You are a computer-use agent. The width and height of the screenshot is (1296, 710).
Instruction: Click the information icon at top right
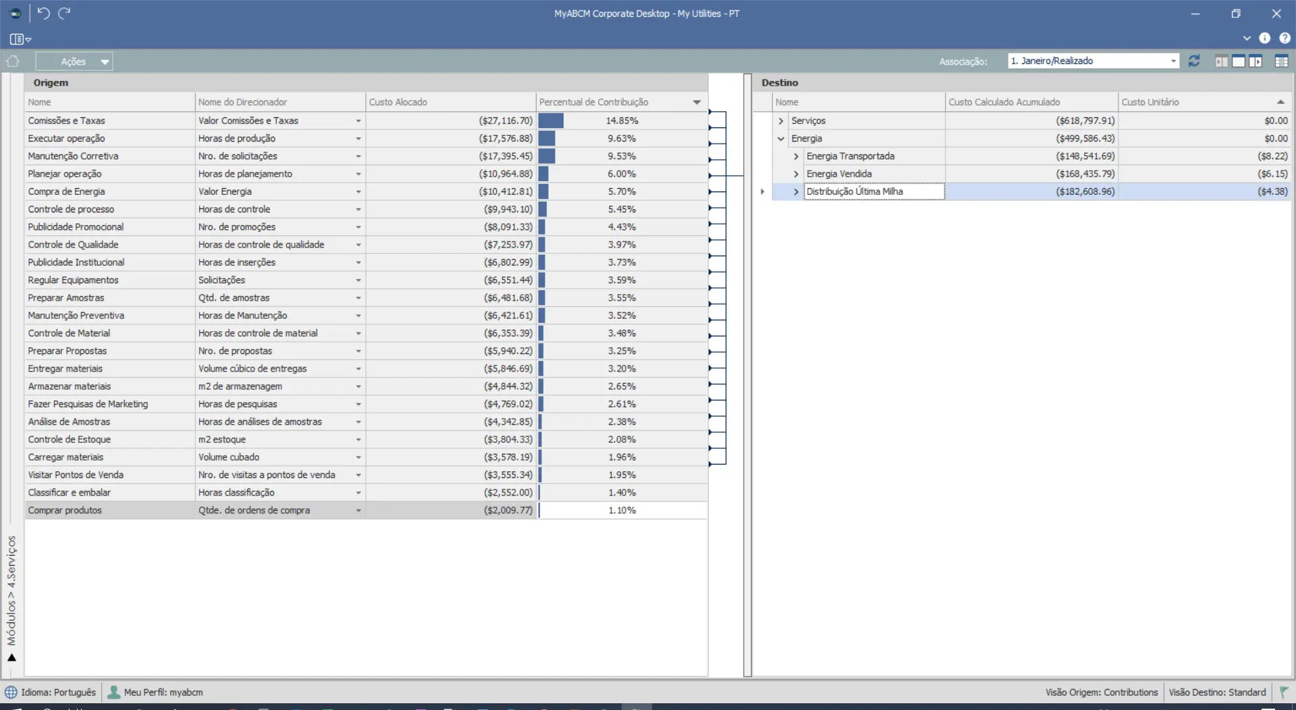(x=1264, y=38)
